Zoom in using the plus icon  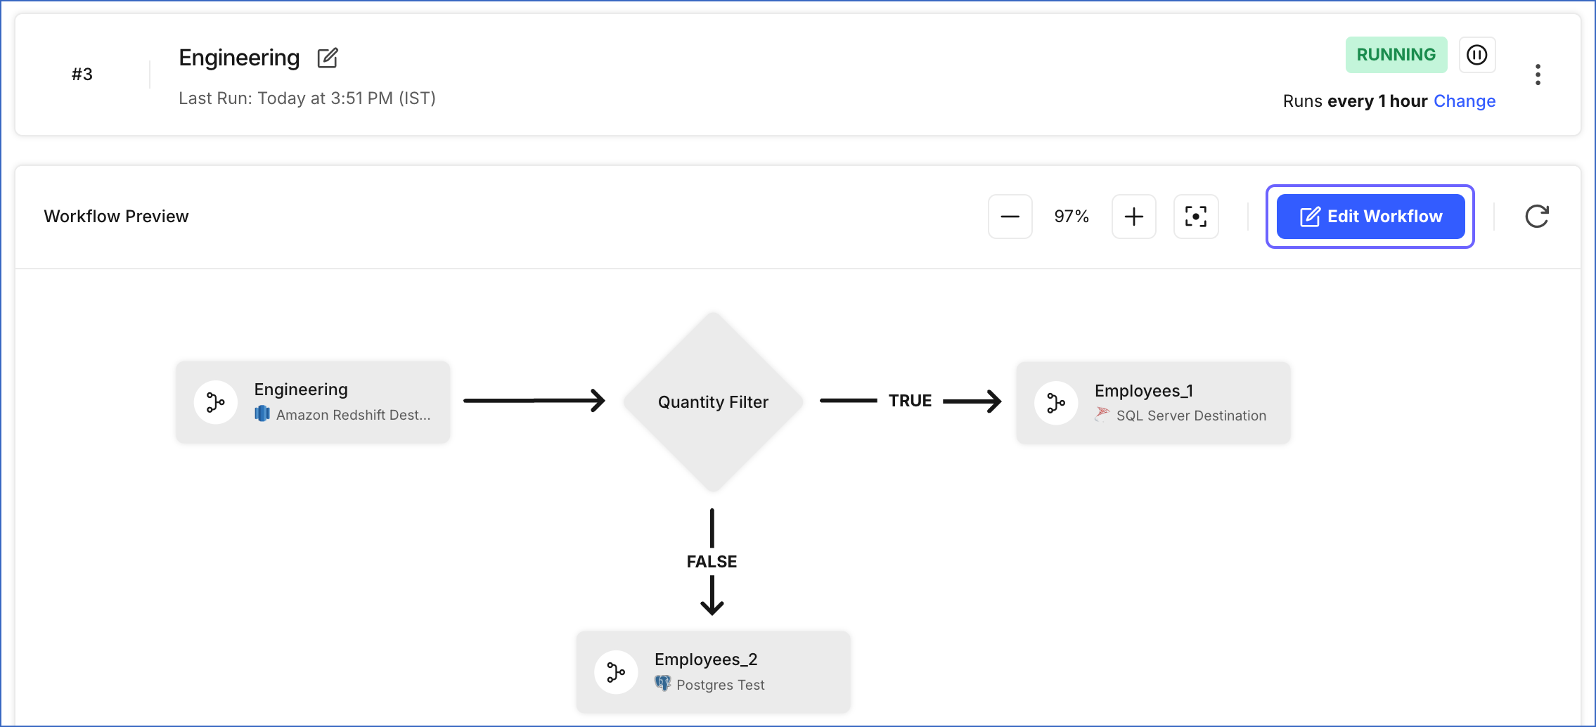pos(1133,216)
